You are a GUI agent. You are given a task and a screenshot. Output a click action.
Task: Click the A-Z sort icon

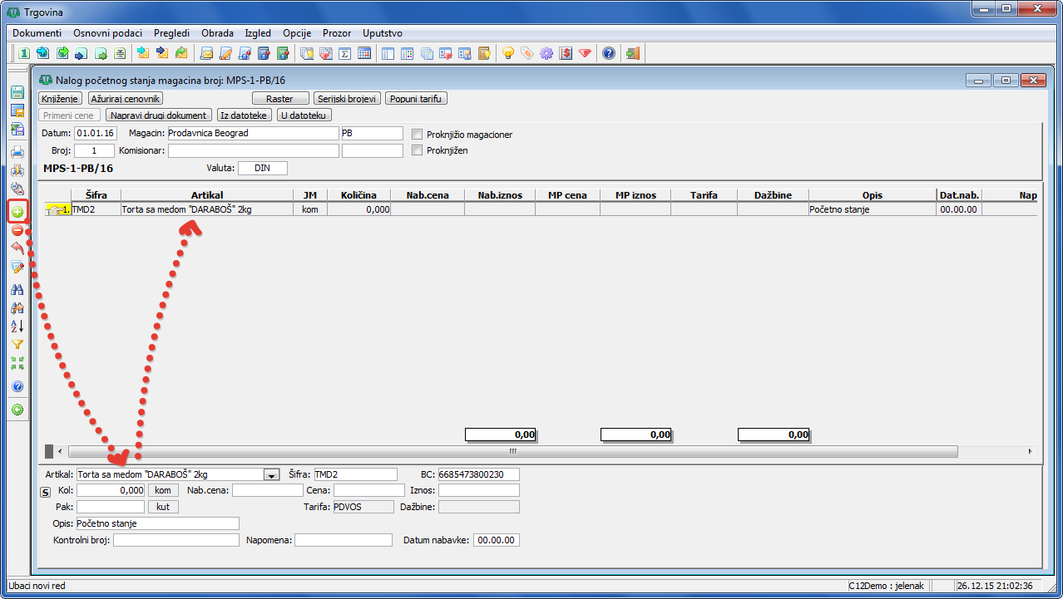[17, 327]
